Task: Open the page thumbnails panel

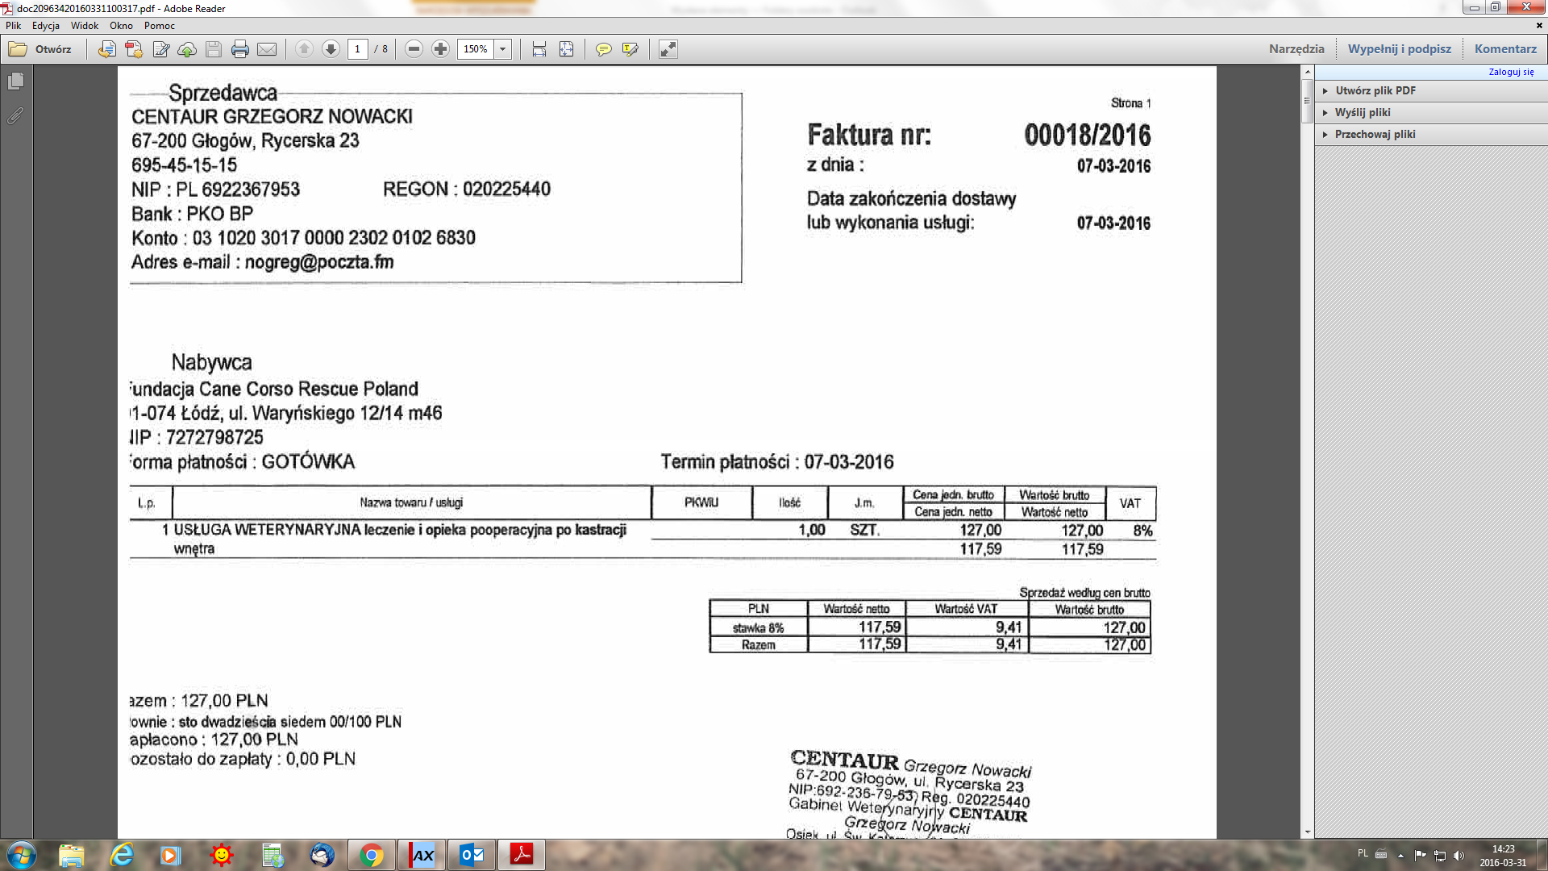Action: click(15, 81)
